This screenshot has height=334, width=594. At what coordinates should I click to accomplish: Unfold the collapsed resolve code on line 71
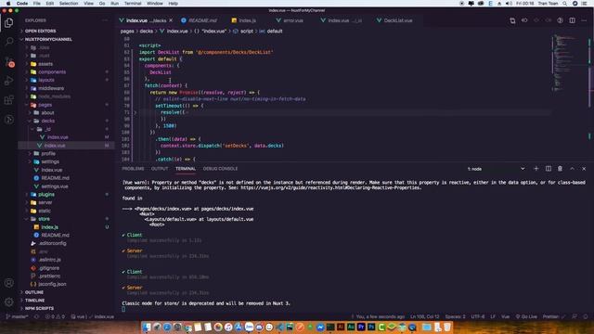136,112
